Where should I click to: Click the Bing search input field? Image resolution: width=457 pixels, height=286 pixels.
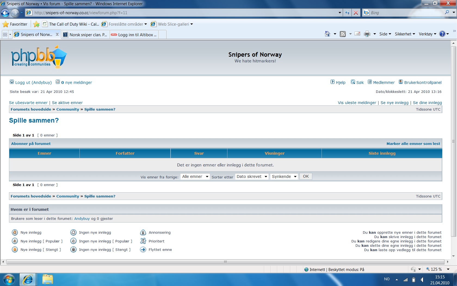406,13
